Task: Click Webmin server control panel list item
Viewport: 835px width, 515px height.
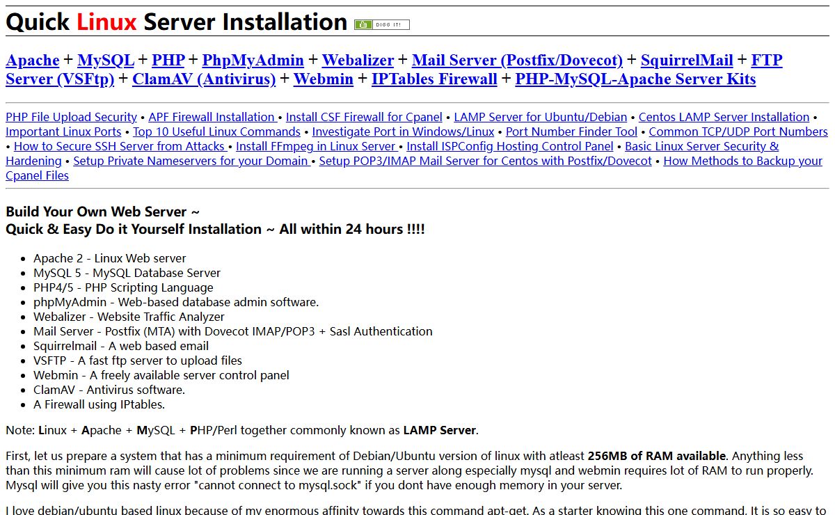Action: (x=161, y=375)
